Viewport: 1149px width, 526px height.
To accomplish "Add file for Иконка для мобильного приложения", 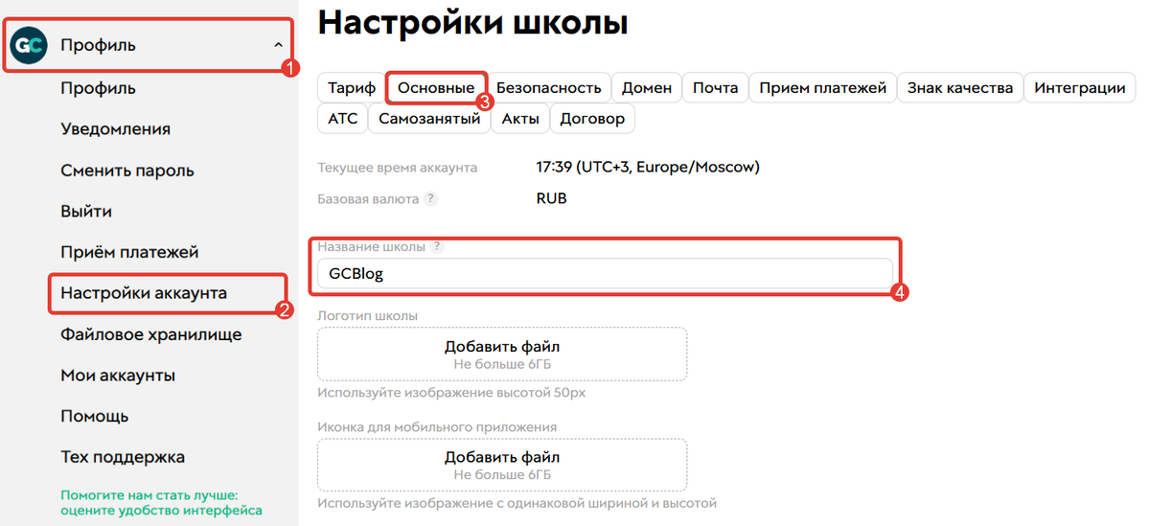I will click(x=502, y=465).
